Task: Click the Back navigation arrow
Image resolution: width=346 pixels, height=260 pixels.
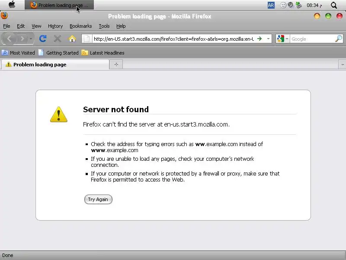Action: coord(9,39)
